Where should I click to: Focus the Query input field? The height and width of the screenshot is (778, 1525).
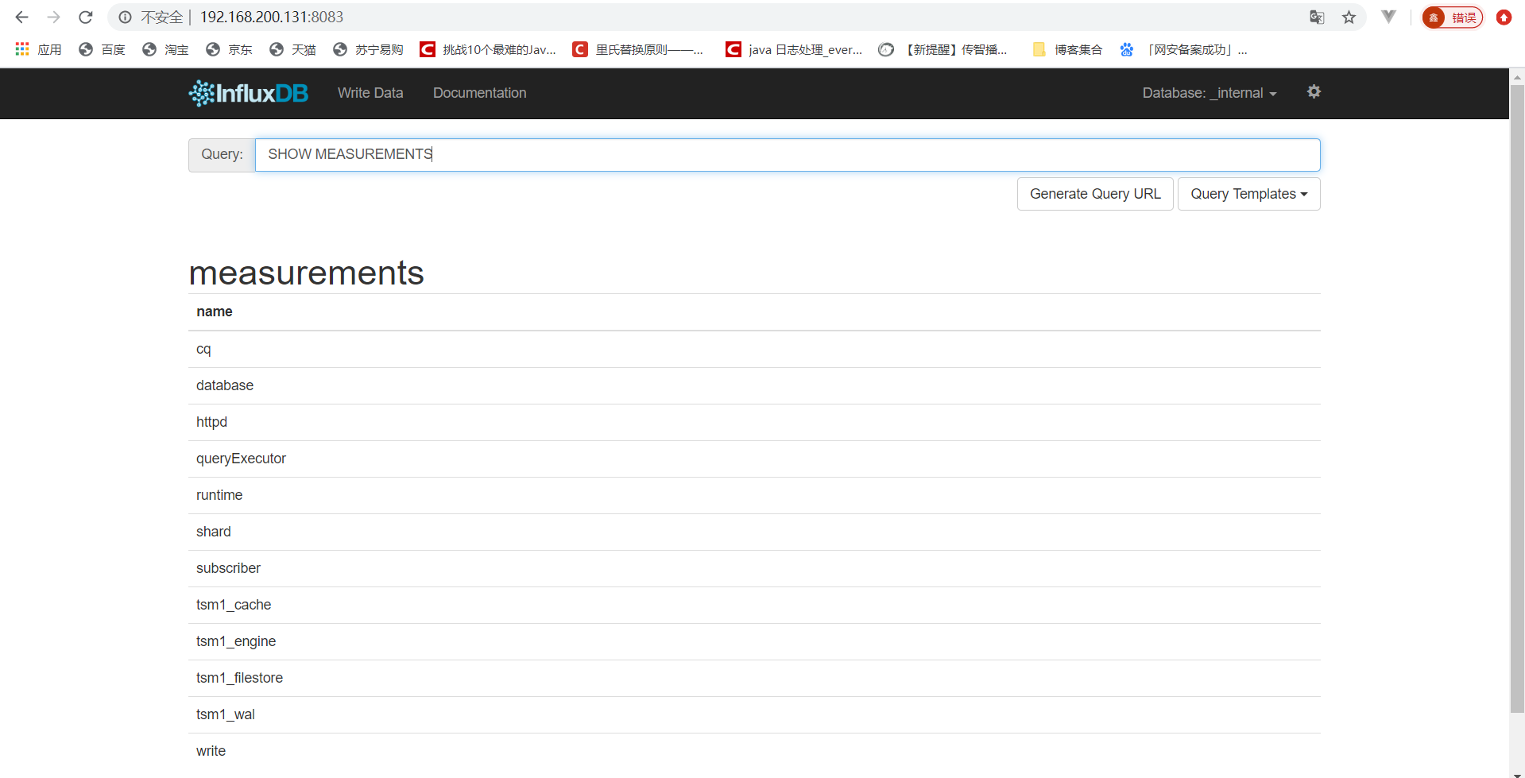click(x=787, y=154)
